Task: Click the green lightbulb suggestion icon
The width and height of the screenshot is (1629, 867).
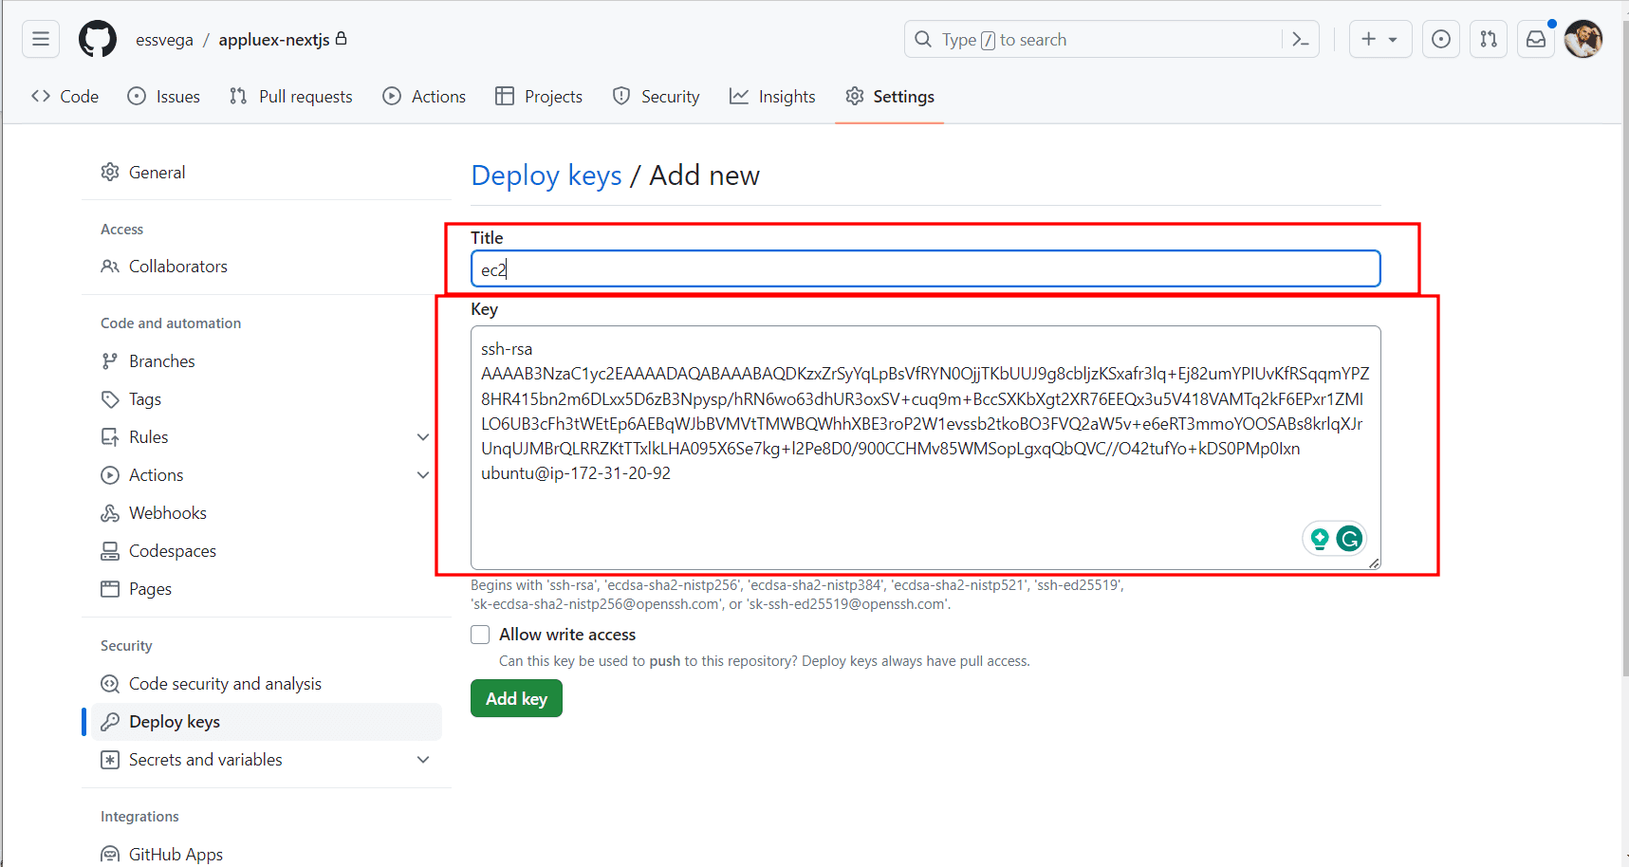Action: click(x=1319, y=539)
